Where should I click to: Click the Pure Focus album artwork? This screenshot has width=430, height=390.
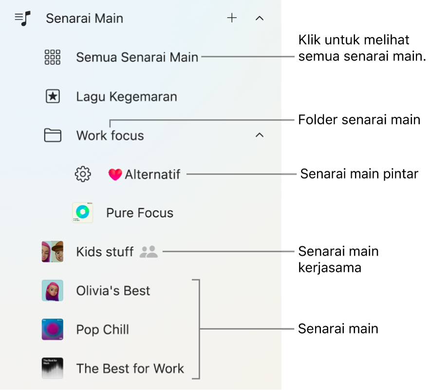tap(82, 213)
